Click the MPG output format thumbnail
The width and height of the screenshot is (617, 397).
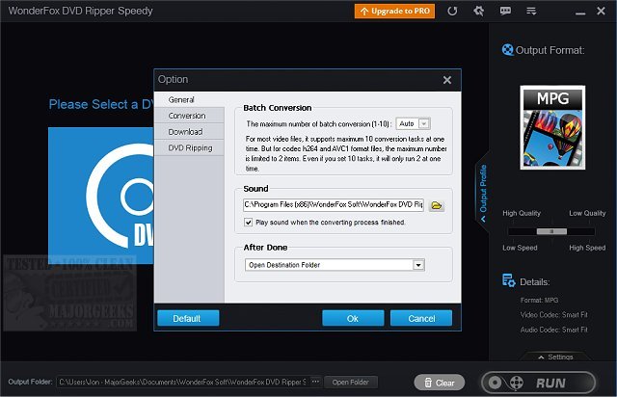tap(552, 127)
